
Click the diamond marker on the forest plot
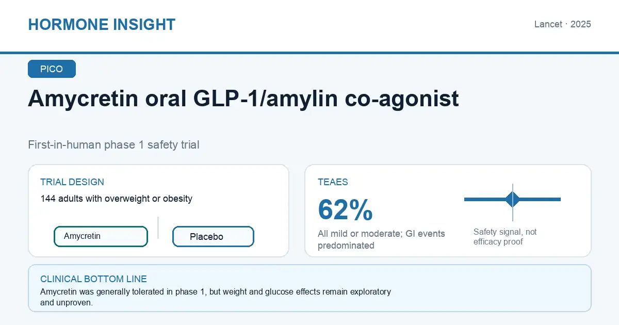click(x=513, y=199)
